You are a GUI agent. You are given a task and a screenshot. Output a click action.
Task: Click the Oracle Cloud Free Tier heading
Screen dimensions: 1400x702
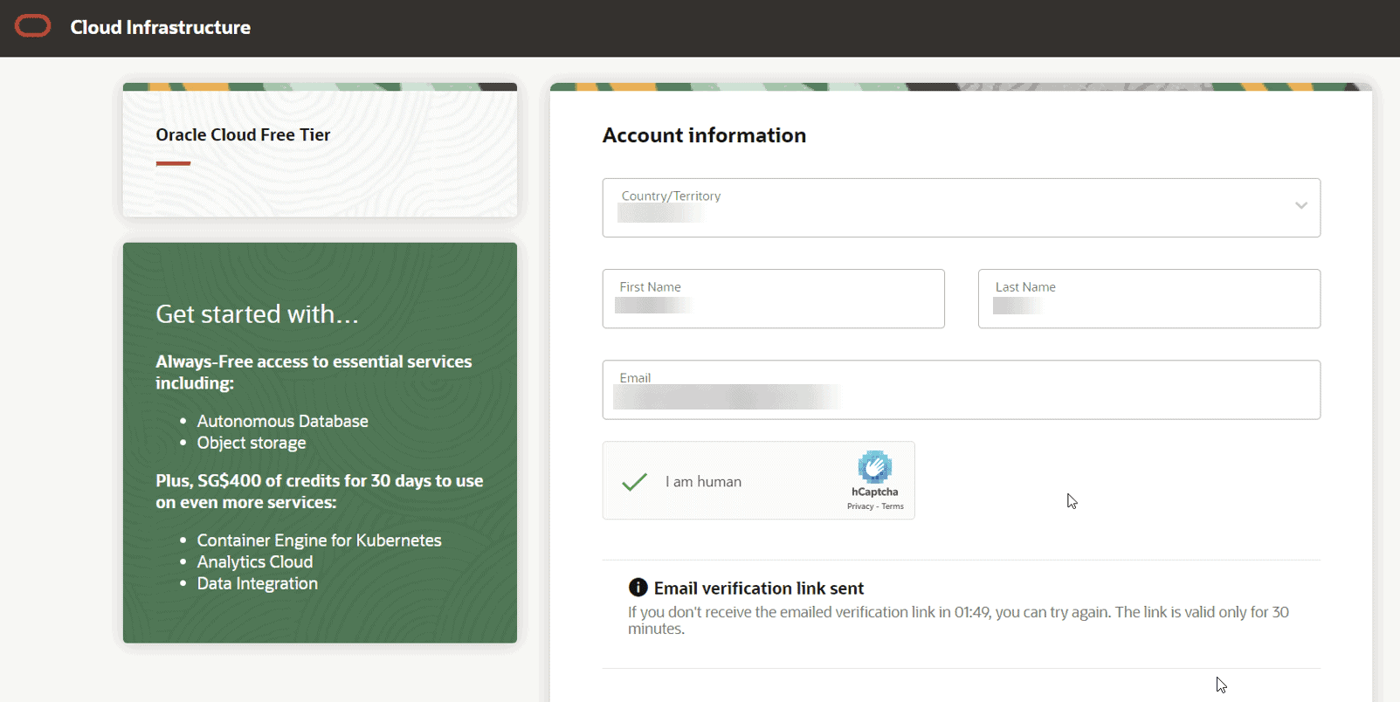[243, 134]
